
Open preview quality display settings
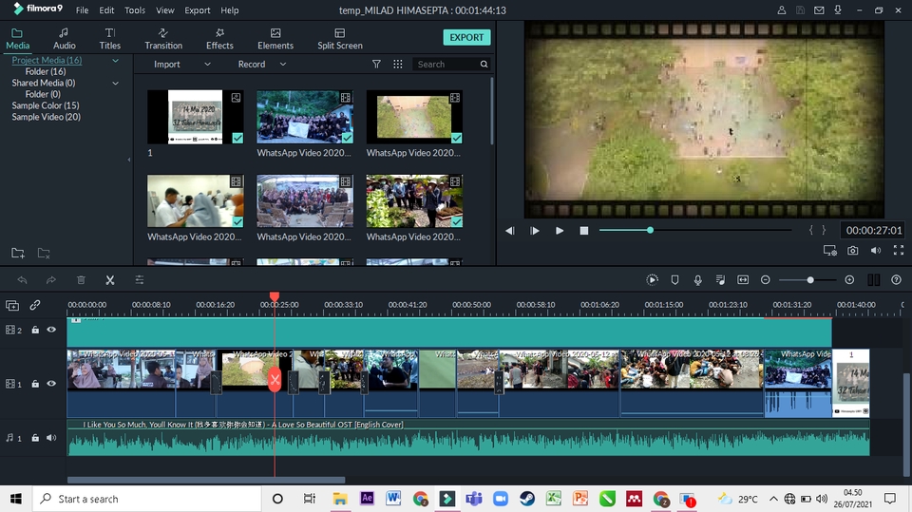click(x=829, y=250)
